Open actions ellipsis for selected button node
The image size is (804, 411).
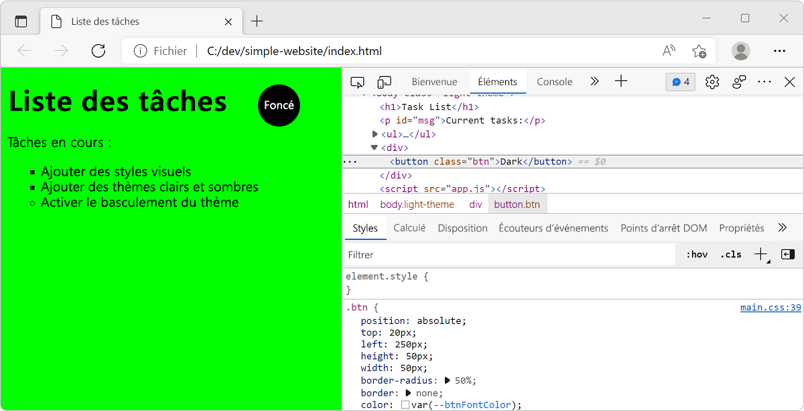[350, 162]
